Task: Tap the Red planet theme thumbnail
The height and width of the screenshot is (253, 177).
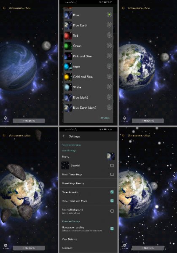Action: coord(68,35)
